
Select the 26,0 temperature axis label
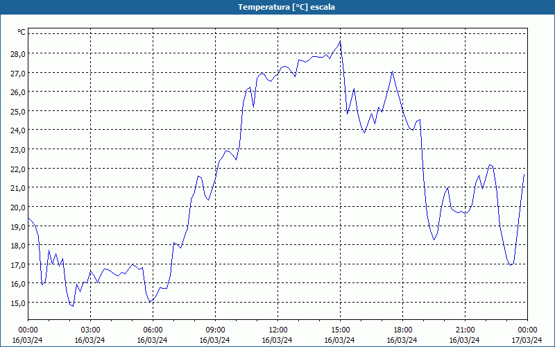(17, 92)
